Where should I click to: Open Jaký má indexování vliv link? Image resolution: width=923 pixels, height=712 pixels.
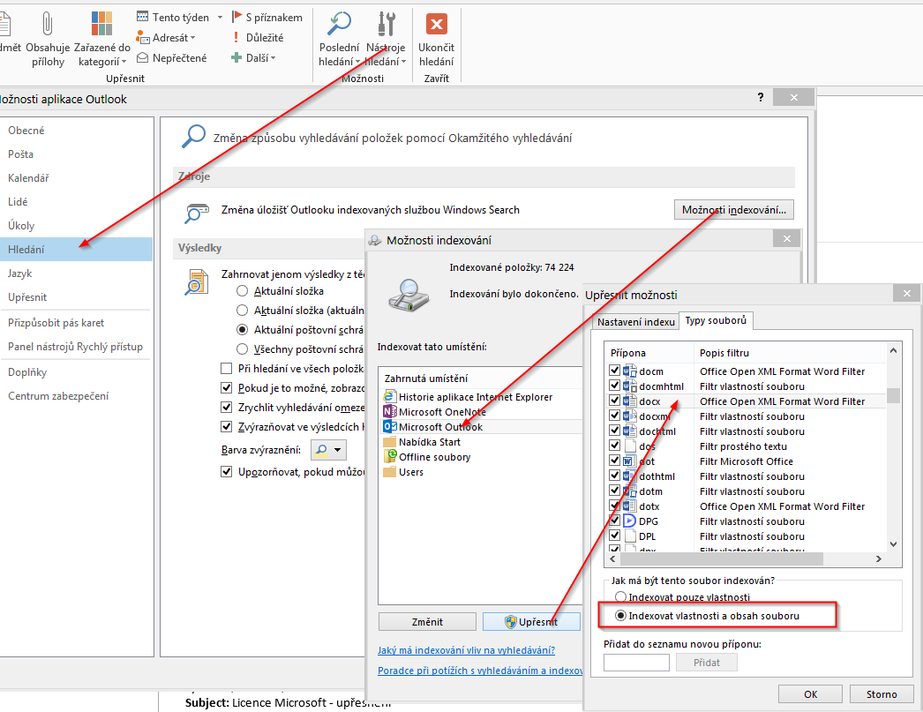click(466, 650)
